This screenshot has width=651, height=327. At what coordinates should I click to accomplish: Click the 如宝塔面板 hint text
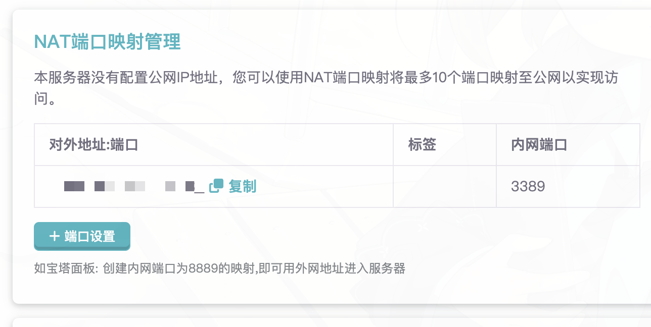click(x=219, y=268)
